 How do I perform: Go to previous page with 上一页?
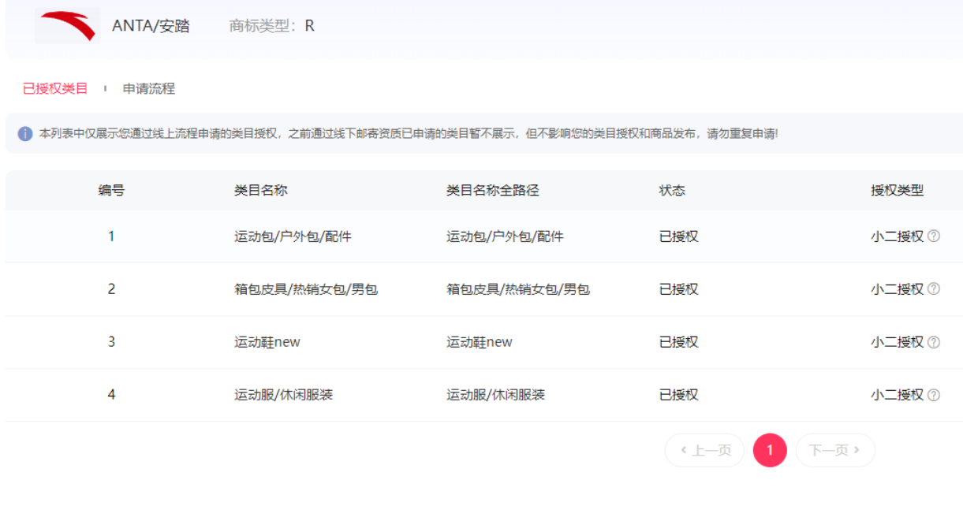pos(705,450)
